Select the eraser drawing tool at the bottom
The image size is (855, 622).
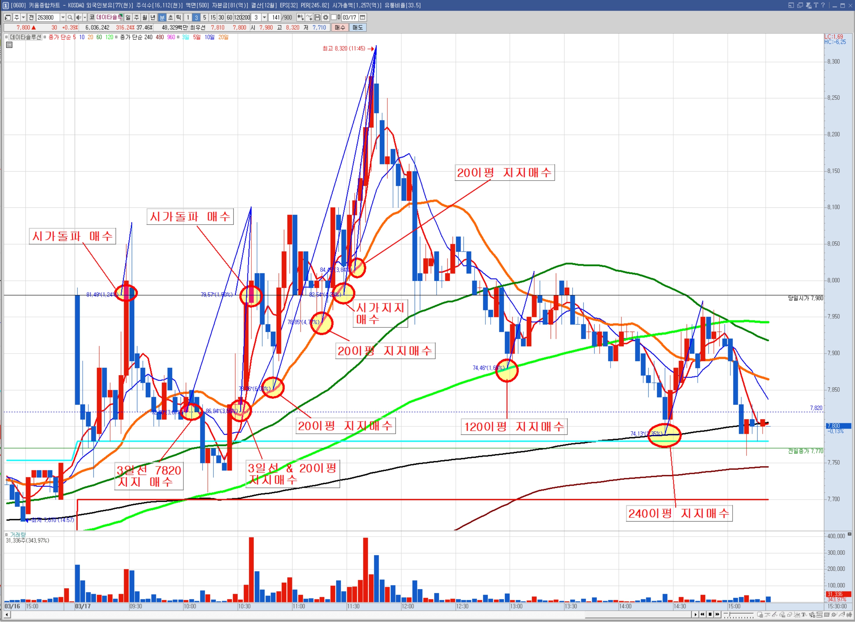pyautogui.click(x=789, y=614)
